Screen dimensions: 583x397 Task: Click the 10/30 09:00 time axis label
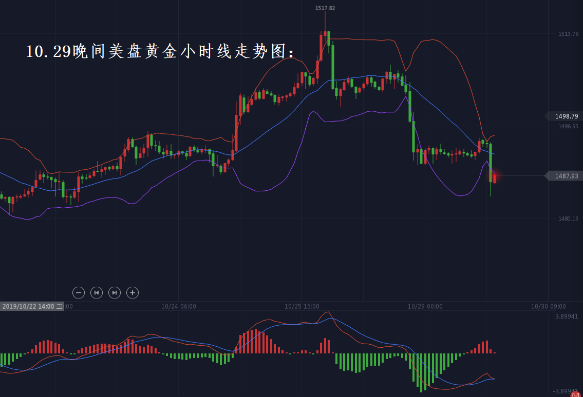pos(548,306)
